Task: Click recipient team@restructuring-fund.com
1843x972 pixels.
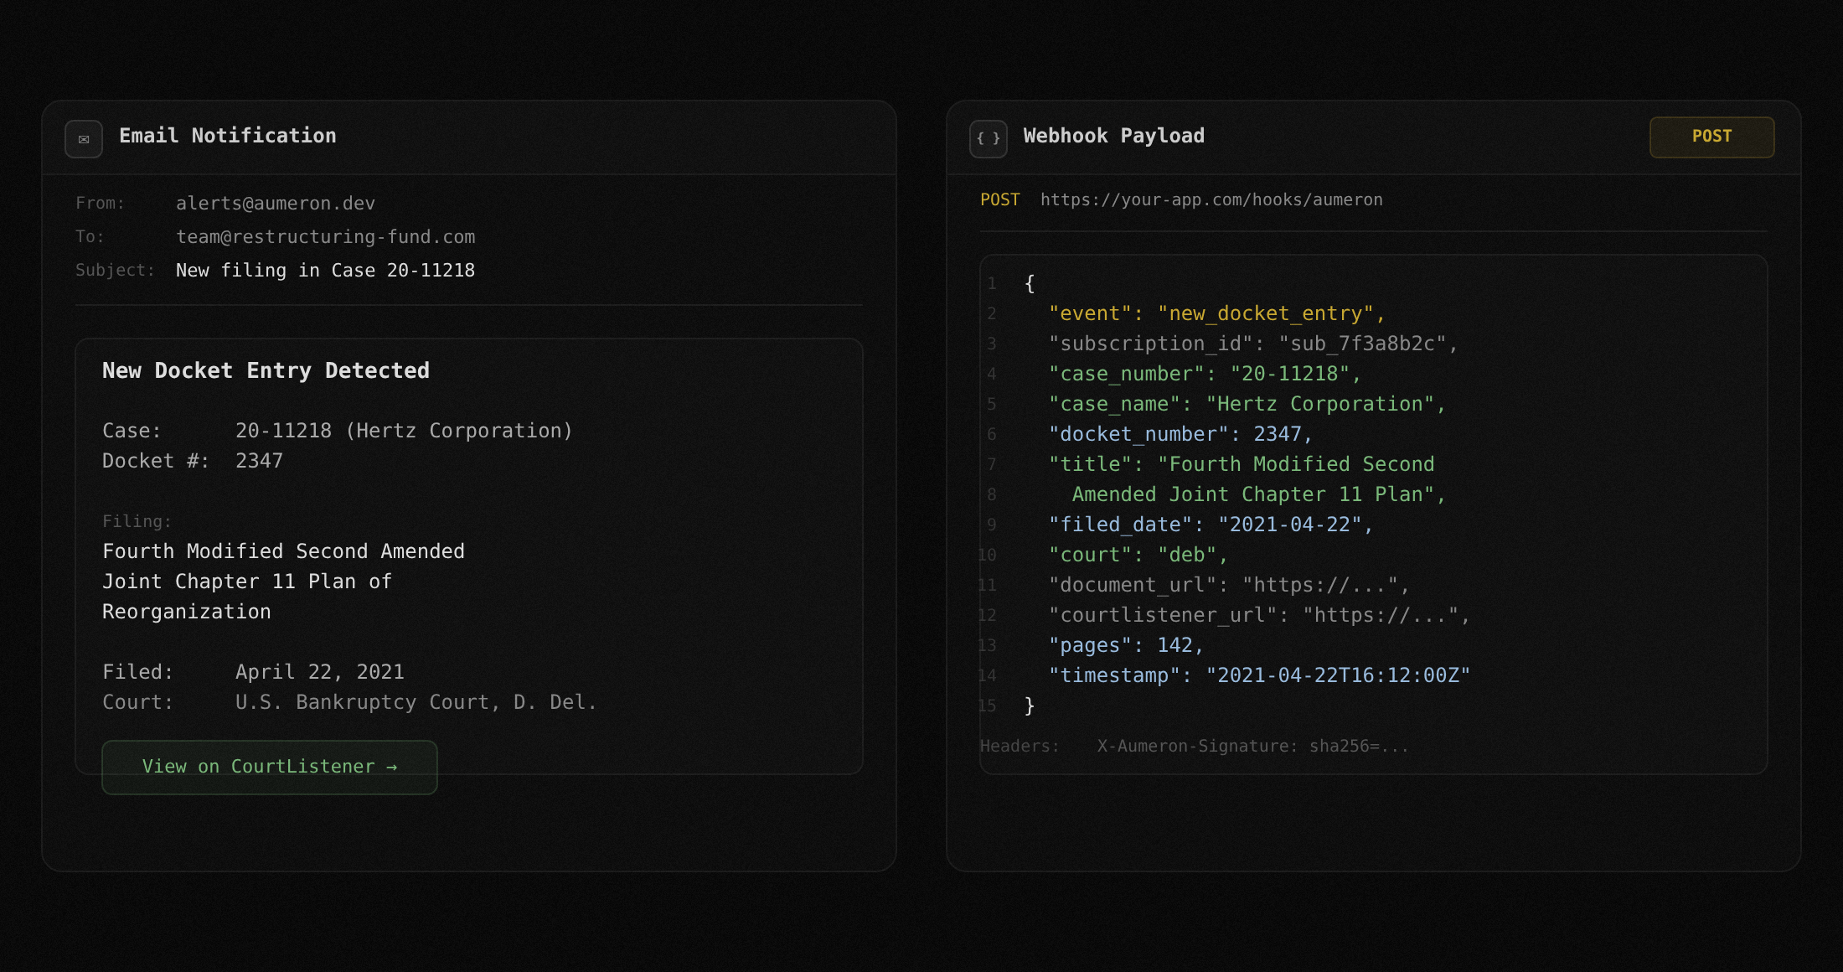Action: coord(325,237)
